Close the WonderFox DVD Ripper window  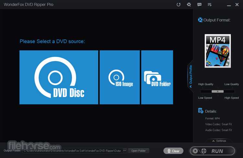237,5
